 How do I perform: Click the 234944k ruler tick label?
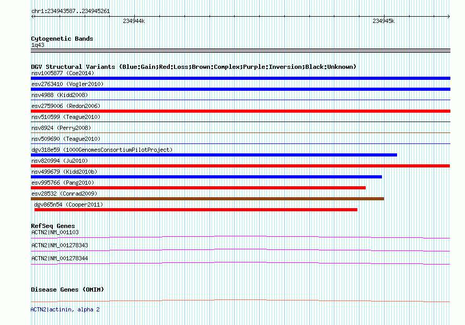(134, 21)
